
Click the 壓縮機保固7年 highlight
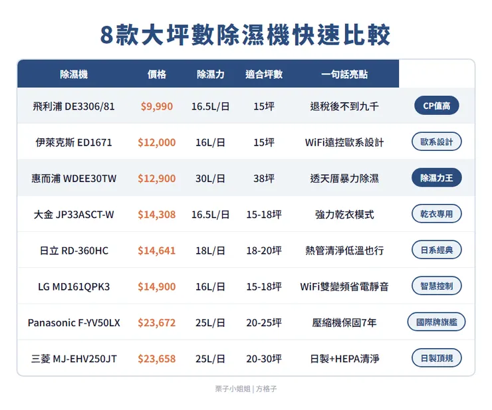tap(344, 323)
